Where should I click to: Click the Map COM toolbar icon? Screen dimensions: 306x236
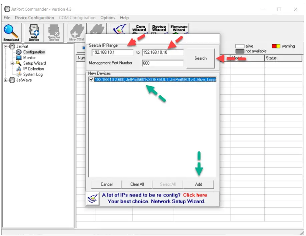(x=77, y=33)
